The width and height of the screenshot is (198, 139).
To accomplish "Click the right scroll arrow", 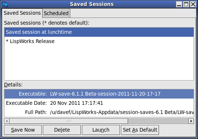I will pos(191,121).
